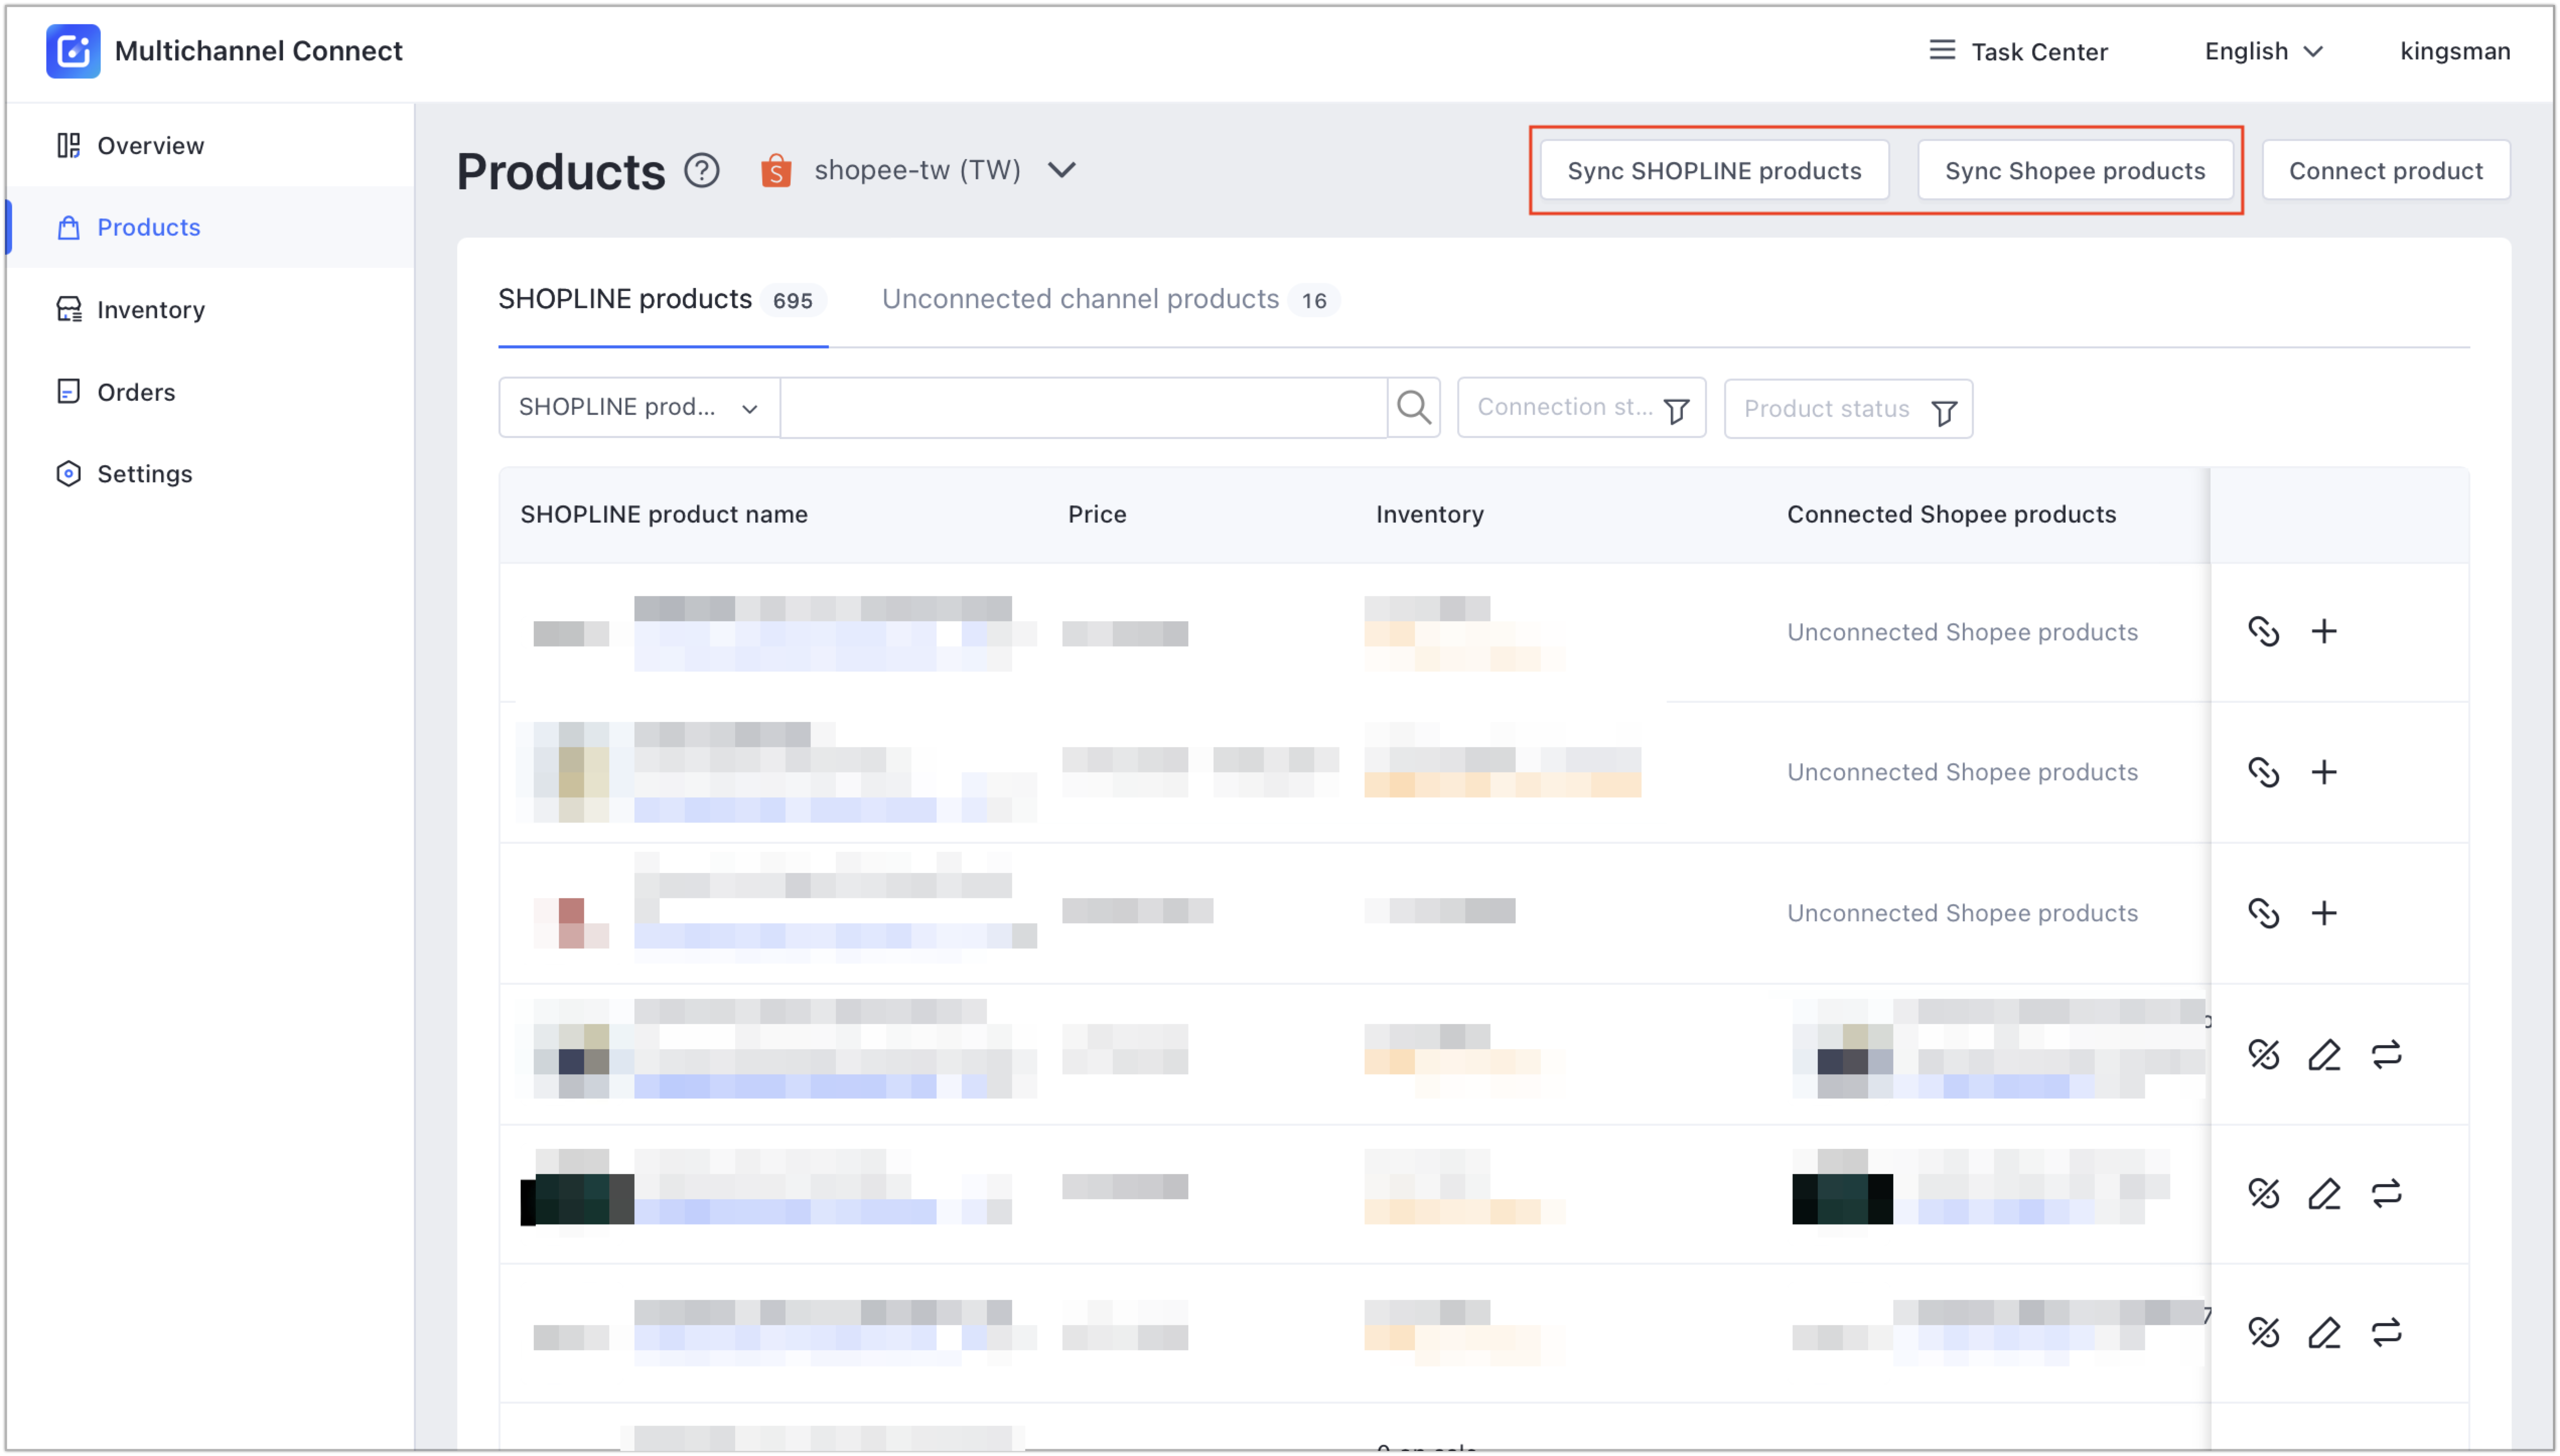The image size is (2560, 1456).
Task: Open the Connection status filter
Action: pos(1581,408)
